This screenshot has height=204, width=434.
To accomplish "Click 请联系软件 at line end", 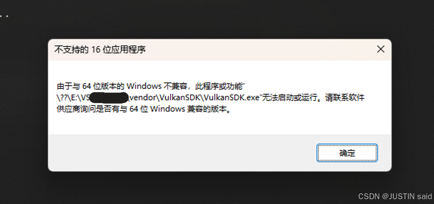I will [x=345, y=98].
